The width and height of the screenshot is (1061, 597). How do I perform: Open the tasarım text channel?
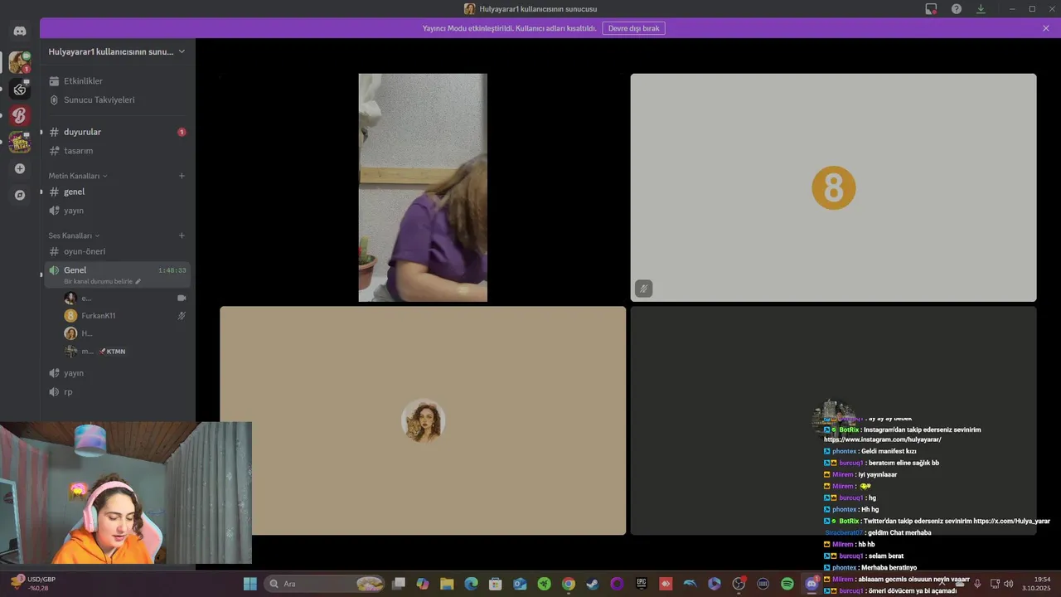pos(117,151)
